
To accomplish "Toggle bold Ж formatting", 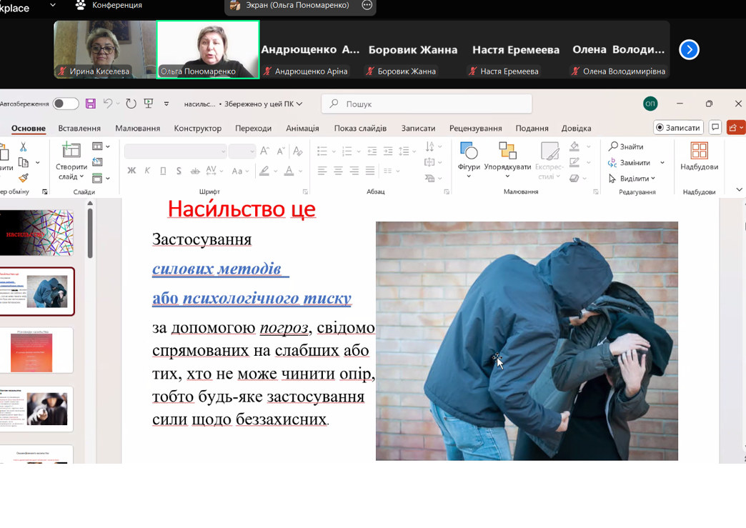I will [131, 171].
